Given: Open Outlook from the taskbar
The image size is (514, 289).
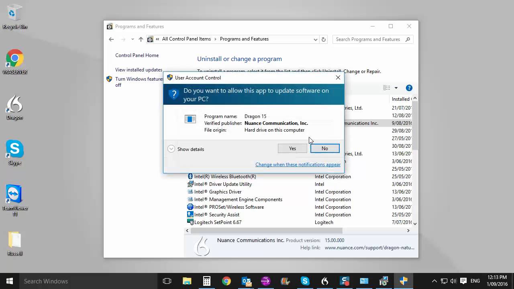Looking at the screenshot, I should (x=246, y=281).
